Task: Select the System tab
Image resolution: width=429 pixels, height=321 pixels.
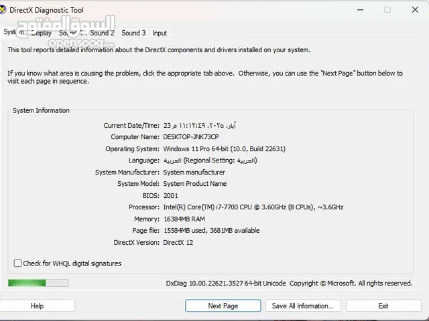Action: pyautogui.click(x=13, y=32)
